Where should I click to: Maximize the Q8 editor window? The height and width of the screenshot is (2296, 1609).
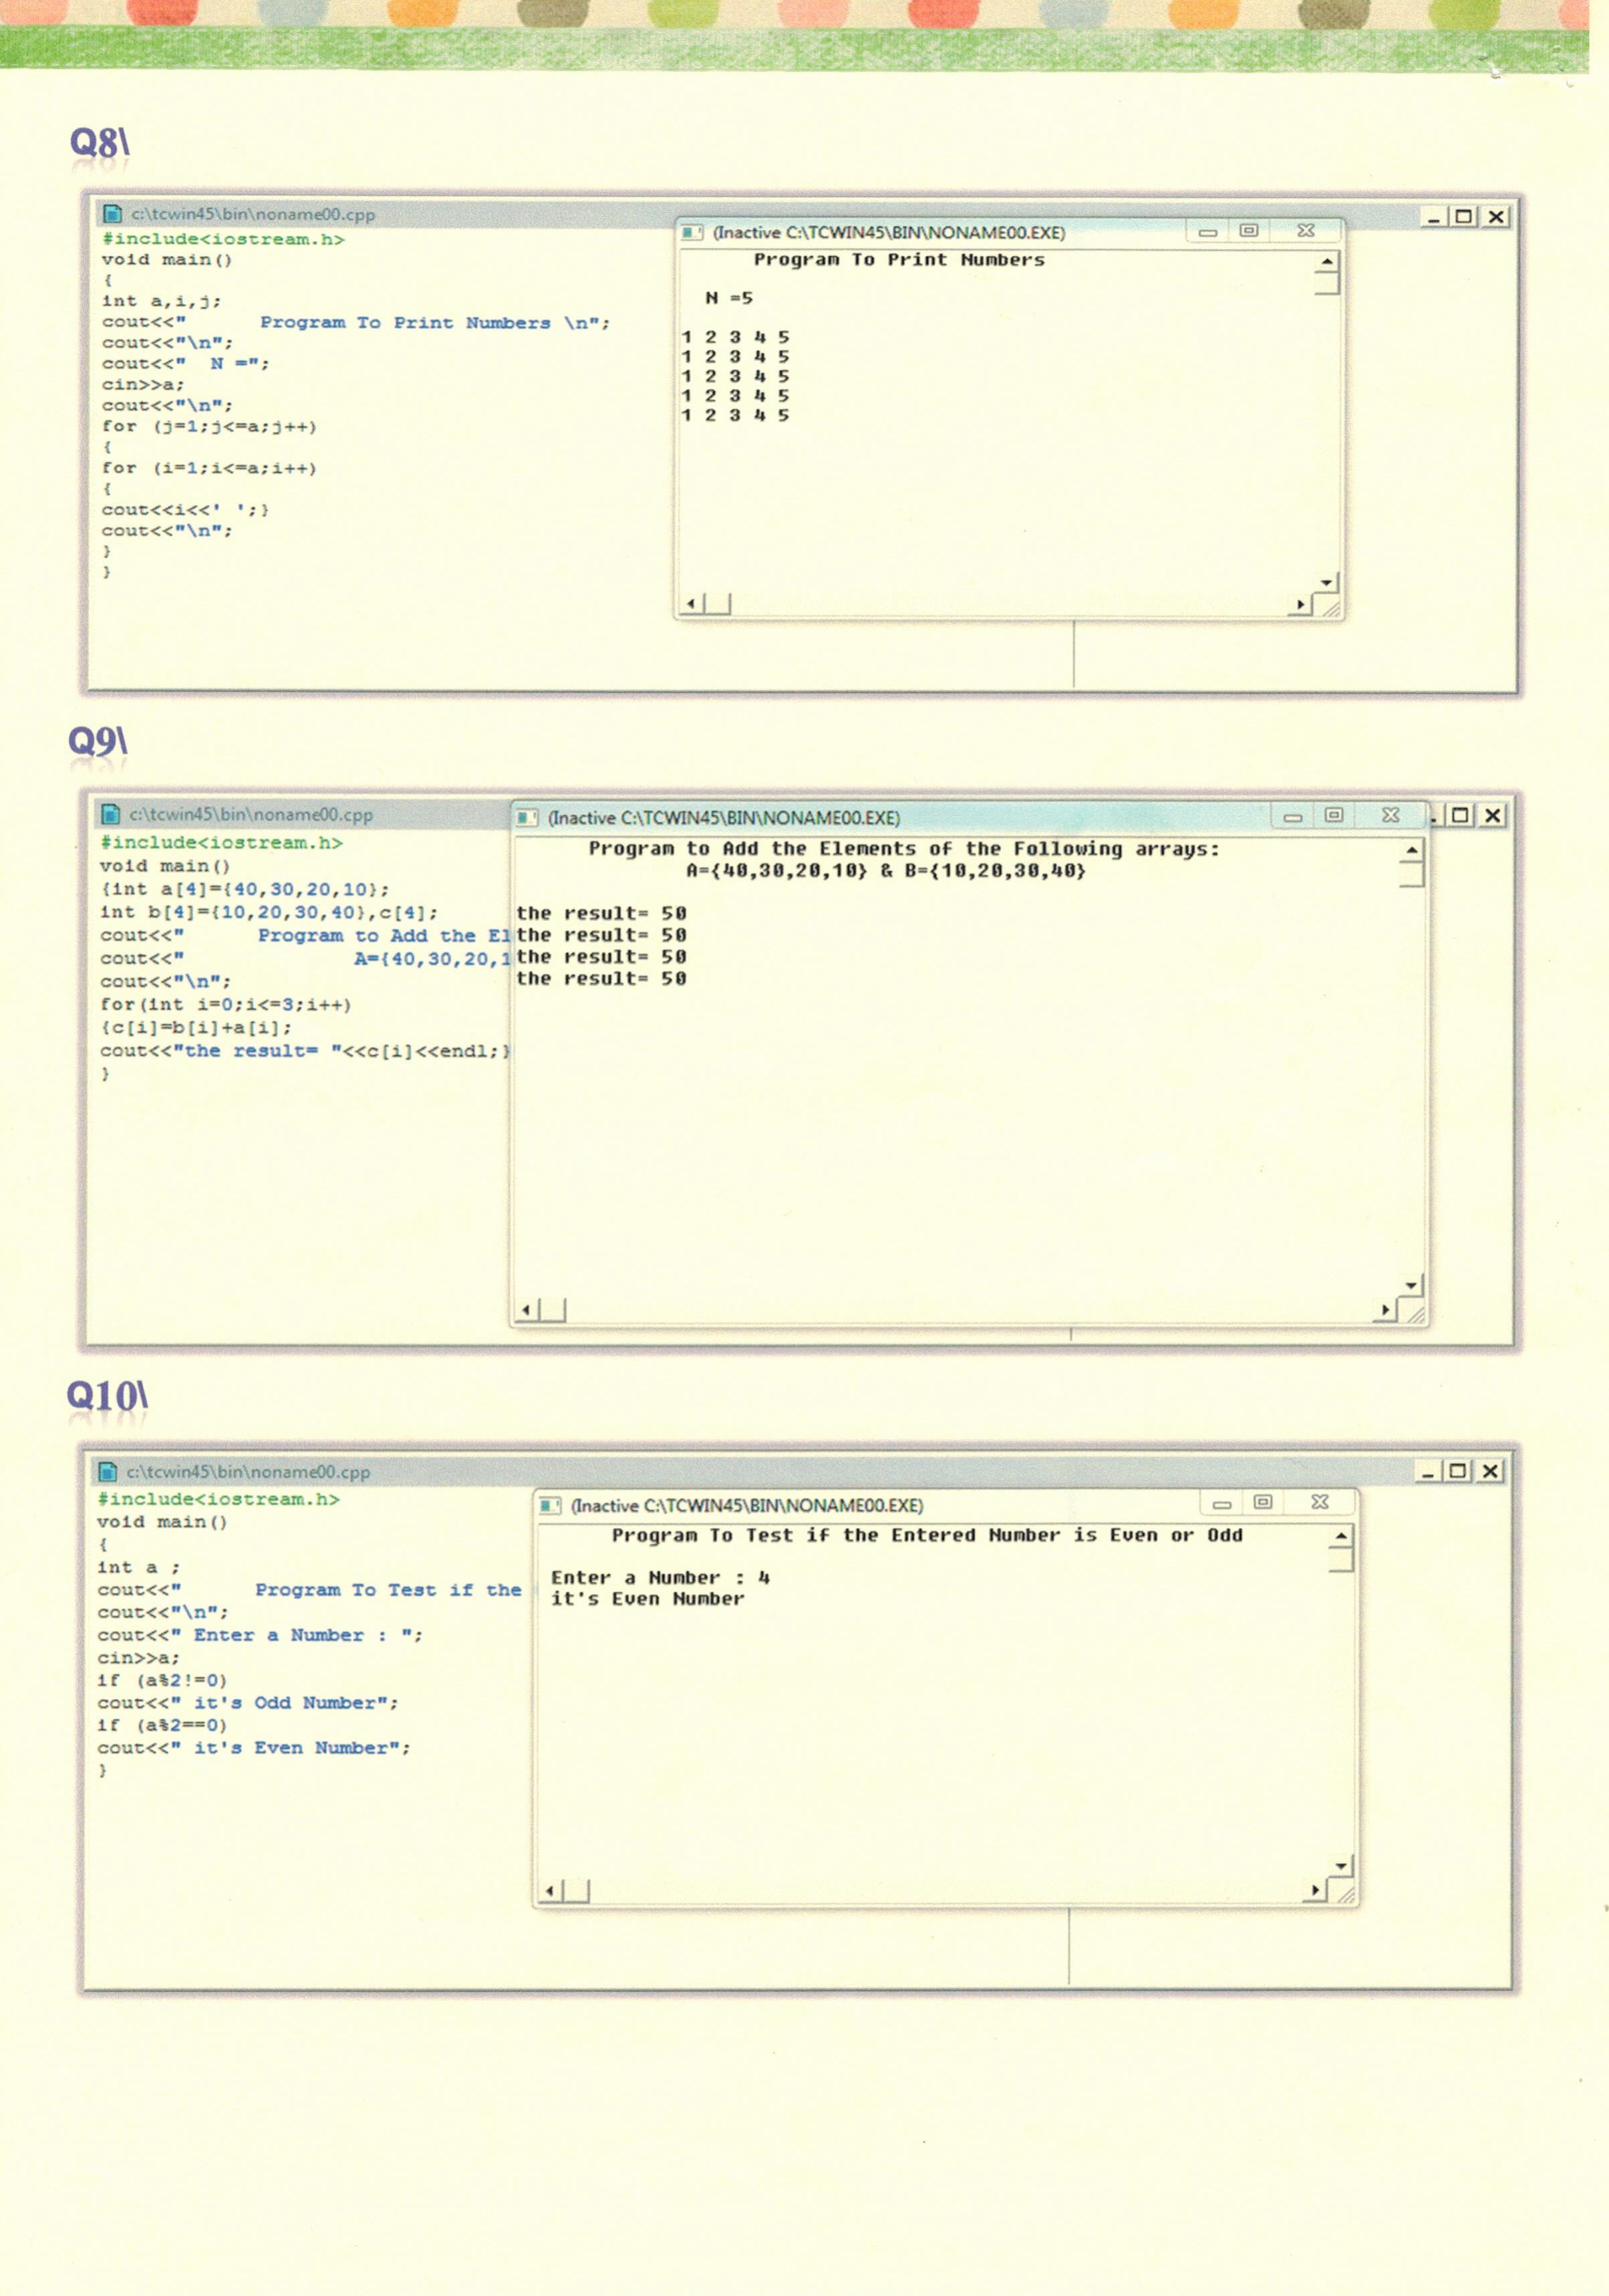point(1465,217)
